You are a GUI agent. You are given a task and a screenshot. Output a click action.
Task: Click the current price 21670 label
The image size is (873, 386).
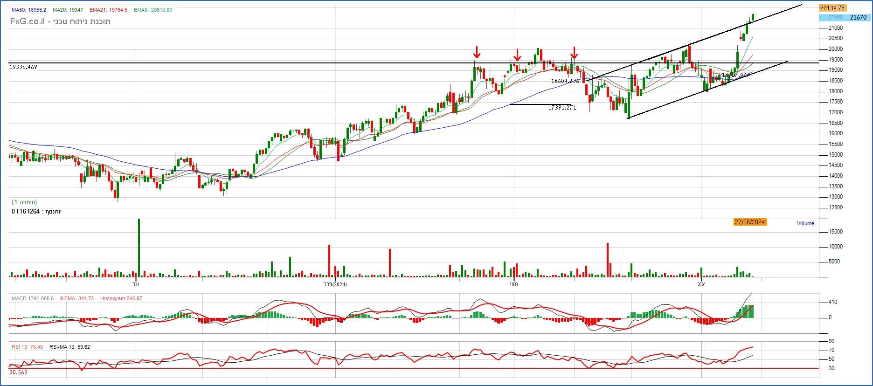(x=858, y=17)
